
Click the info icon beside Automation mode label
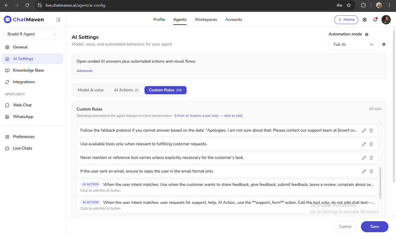[367, 34]
